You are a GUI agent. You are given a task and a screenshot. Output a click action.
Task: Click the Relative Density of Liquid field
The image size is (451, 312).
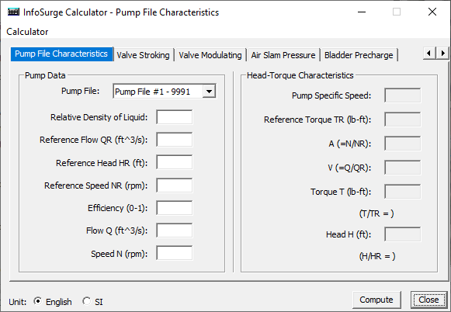175,116
